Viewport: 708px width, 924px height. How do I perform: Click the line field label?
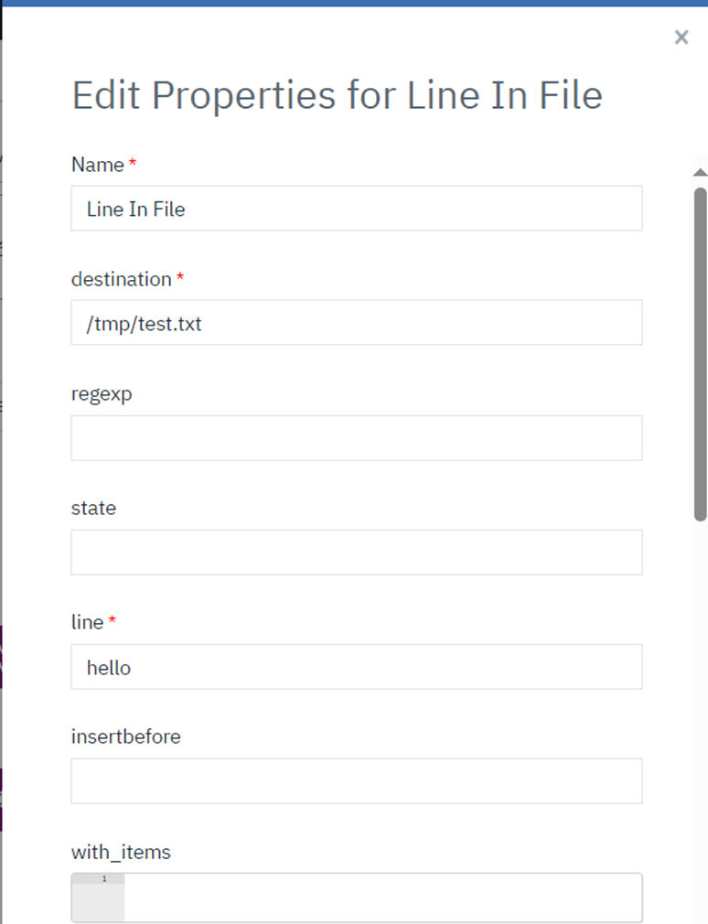tap(88, 622)
